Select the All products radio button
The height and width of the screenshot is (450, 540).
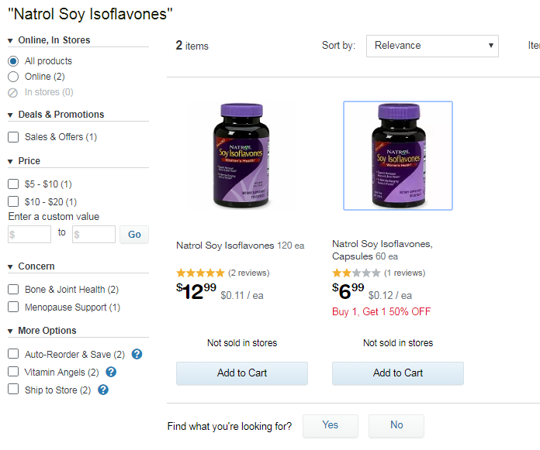pos(13,60)
